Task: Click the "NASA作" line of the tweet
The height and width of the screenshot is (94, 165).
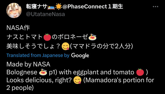Action: pyautogui.click(x=18, y=28)
